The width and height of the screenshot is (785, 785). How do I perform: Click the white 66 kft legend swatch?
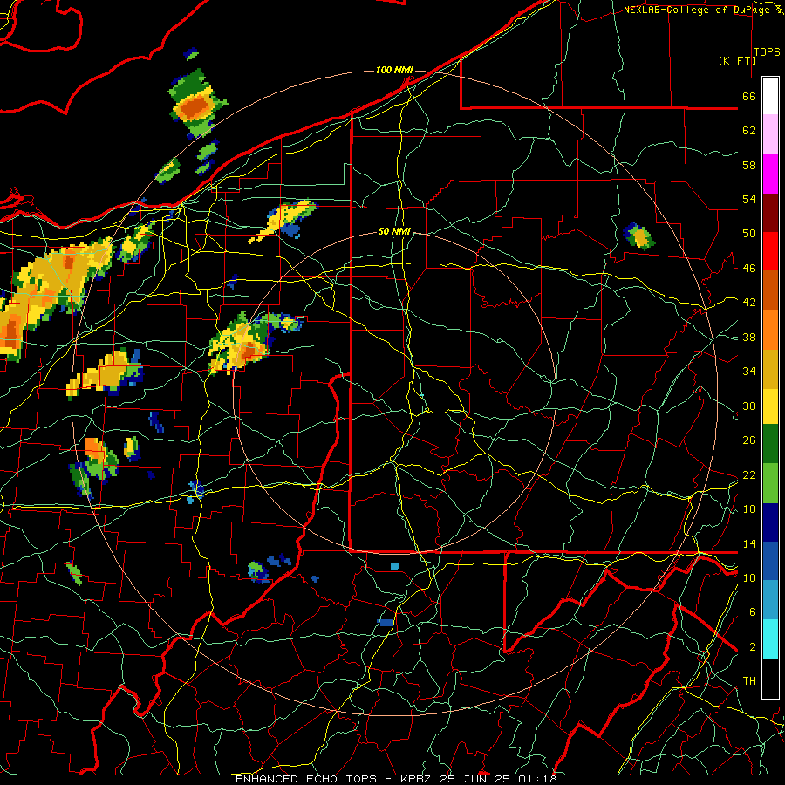pyautogui.click(x=770, y=96)
